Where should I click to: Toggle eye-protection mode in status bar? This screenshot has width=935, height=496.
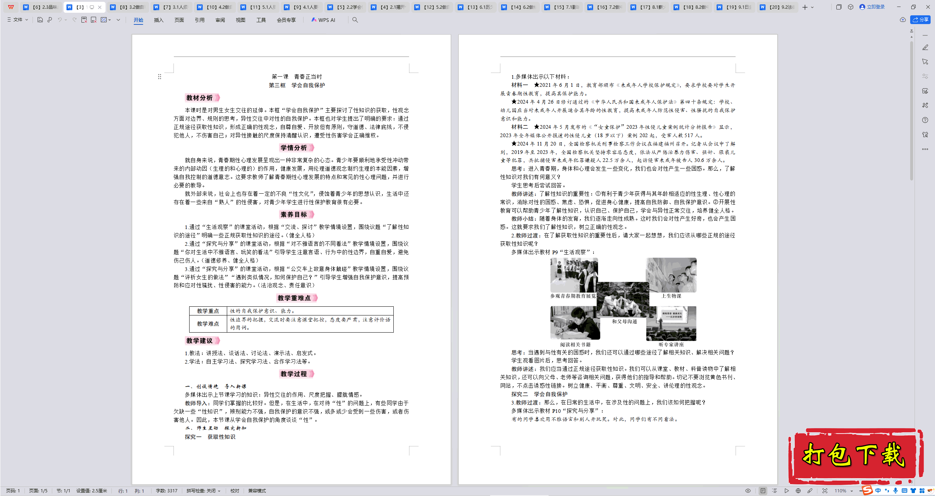pyautogui.click(x=748, y=491)
